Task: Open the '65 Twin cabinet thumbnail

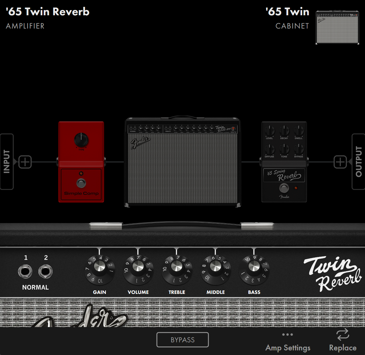Action: point(337,27)
